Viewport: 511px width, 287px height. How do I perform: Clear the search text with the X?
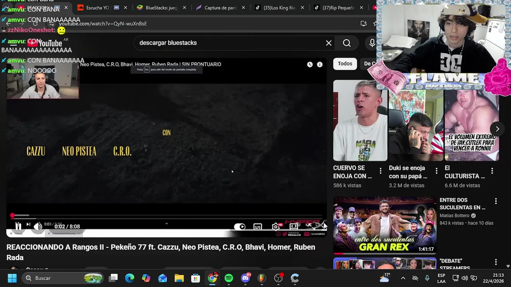329,43
